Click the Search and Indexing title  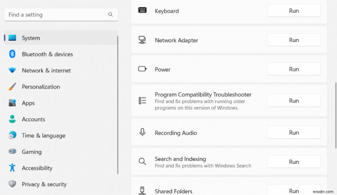point(180,159)
